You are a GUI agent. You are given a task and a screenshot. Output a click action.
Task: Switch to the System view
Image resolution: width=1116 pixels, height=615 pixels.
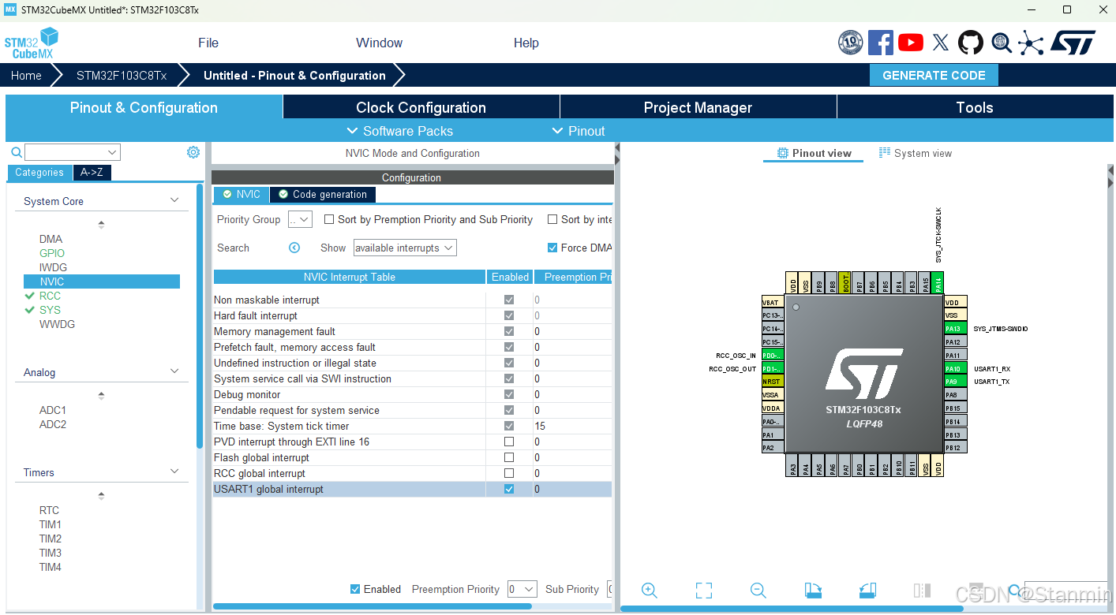click(916, 153)
